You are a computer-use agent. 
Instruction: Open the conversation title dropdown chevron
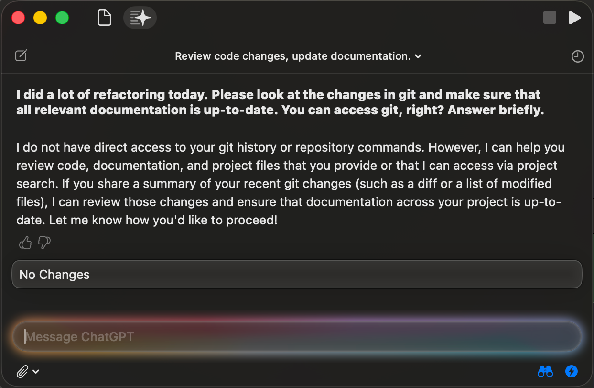tap(418, 56)
